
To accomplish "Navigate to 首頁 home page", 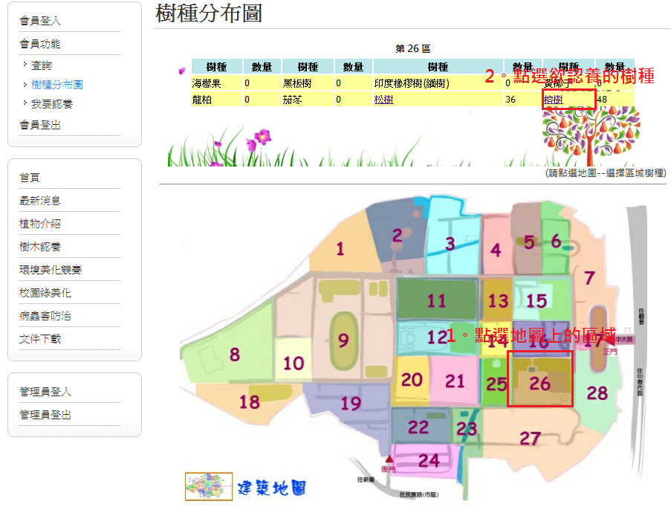I will click(x=30, y=178).
